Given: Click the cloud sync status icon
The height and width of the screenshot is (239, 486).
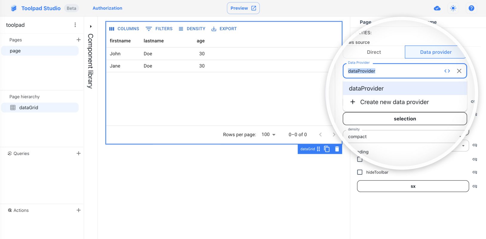Looking at the screenshot, I should (x=437, y=8).
